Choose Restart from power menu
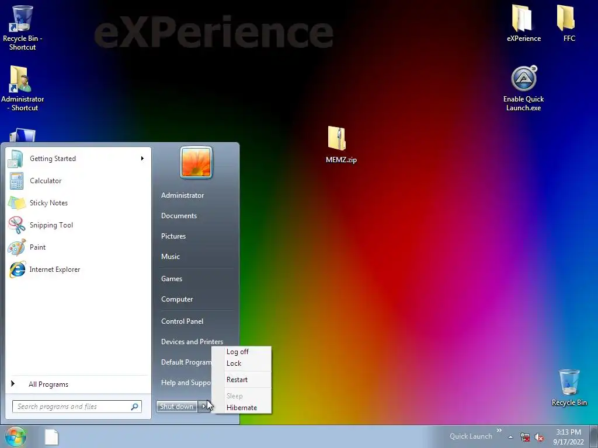The image size is (598, 448). 242,380
